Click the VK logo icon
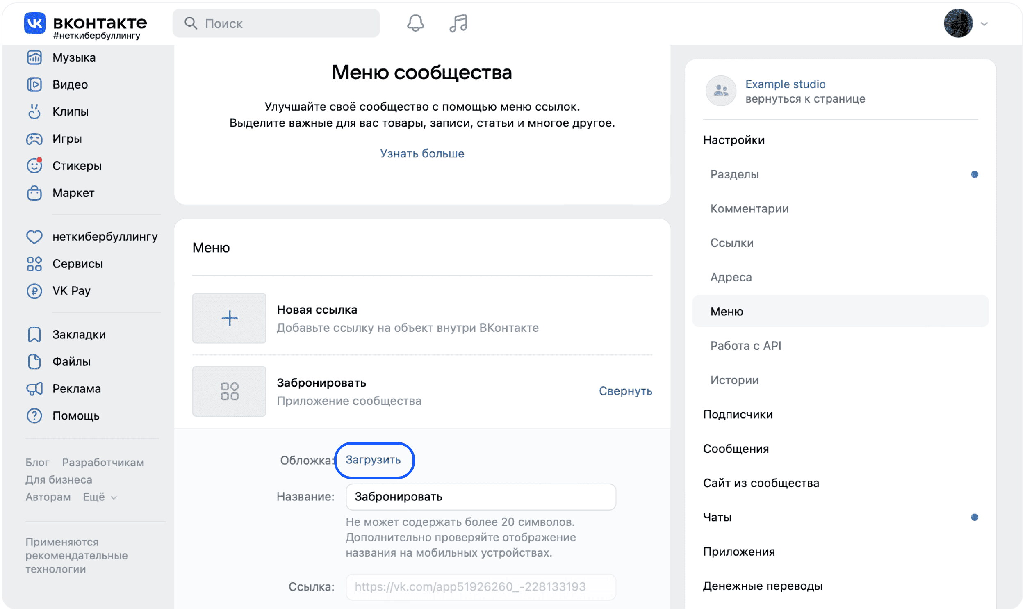 pyautogui.click(x=34, y=23)
